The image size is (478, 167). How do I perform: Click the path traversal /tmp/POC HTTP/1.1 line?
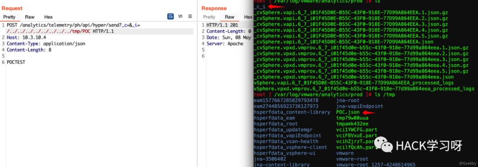tap(60, 31)
